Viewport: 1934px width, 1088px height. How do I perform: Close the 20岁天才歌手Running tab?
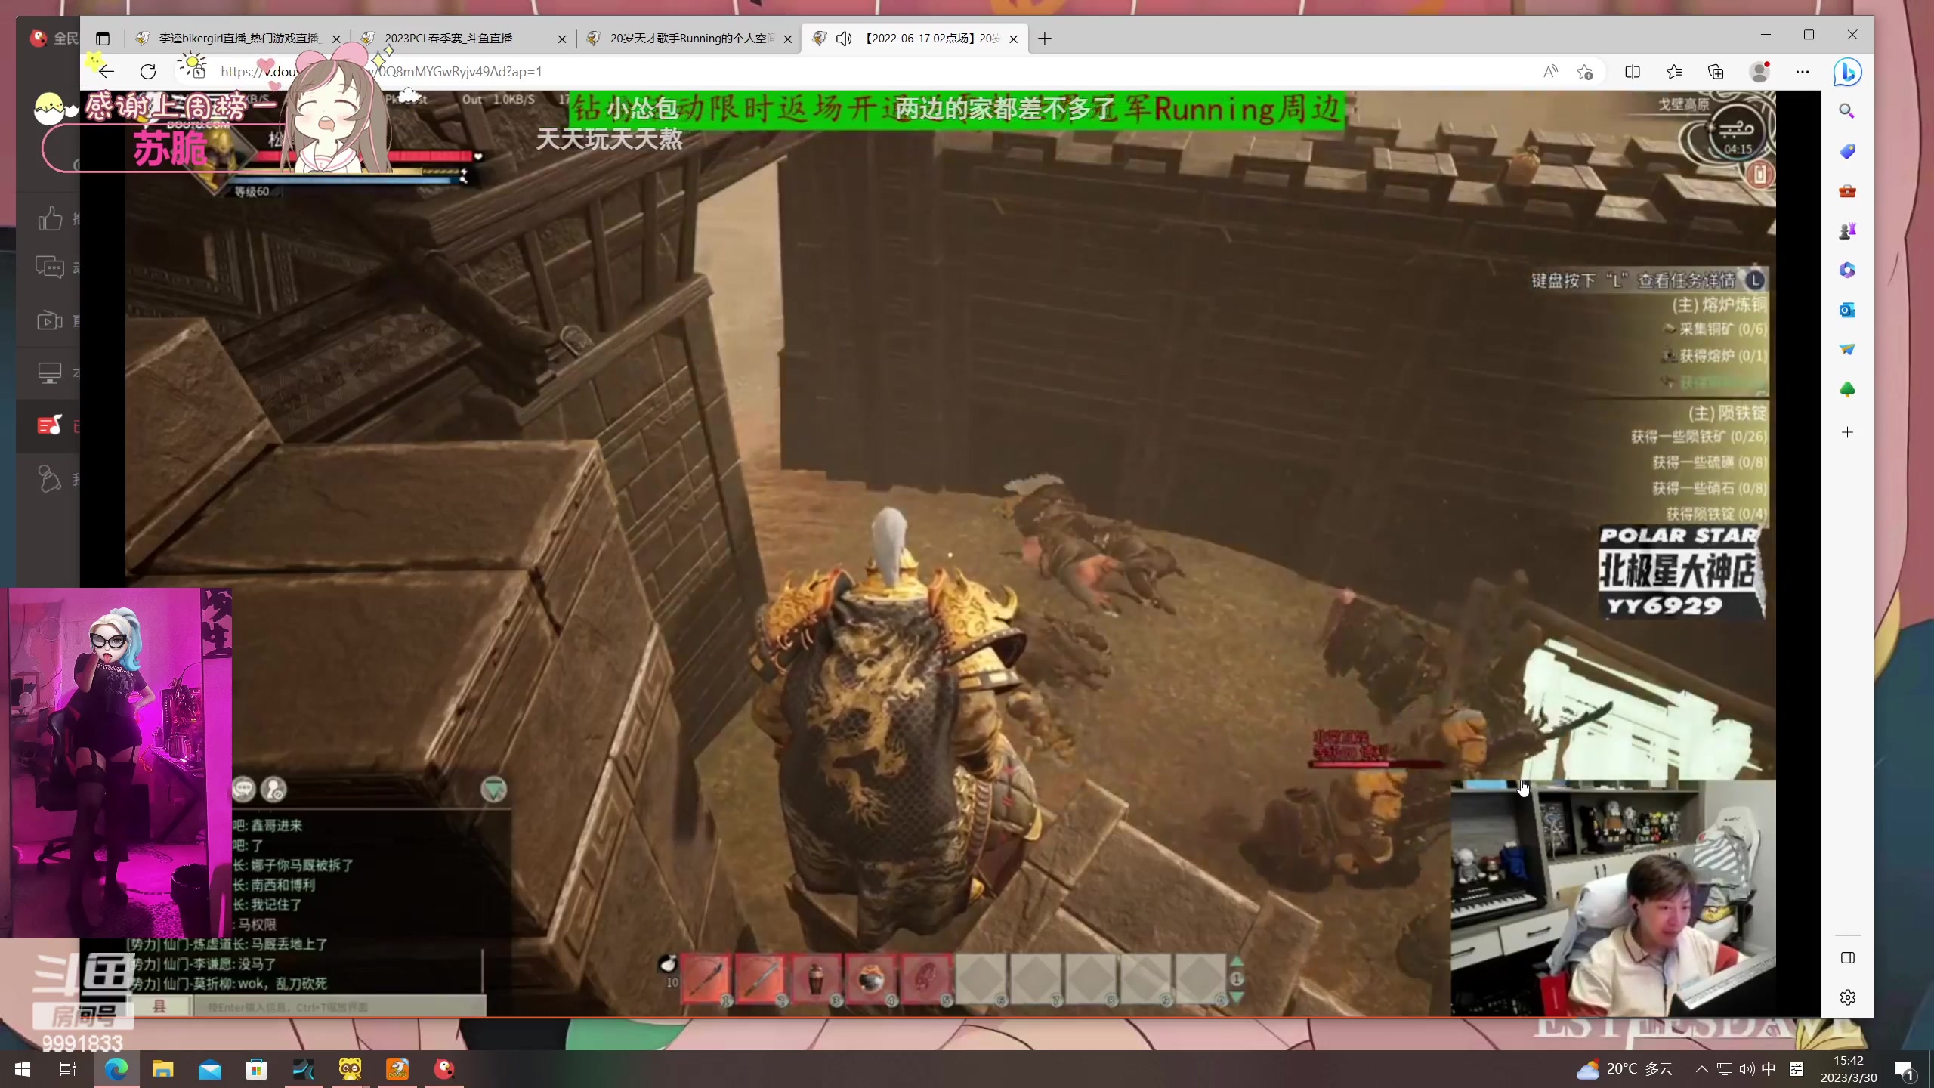788,39
